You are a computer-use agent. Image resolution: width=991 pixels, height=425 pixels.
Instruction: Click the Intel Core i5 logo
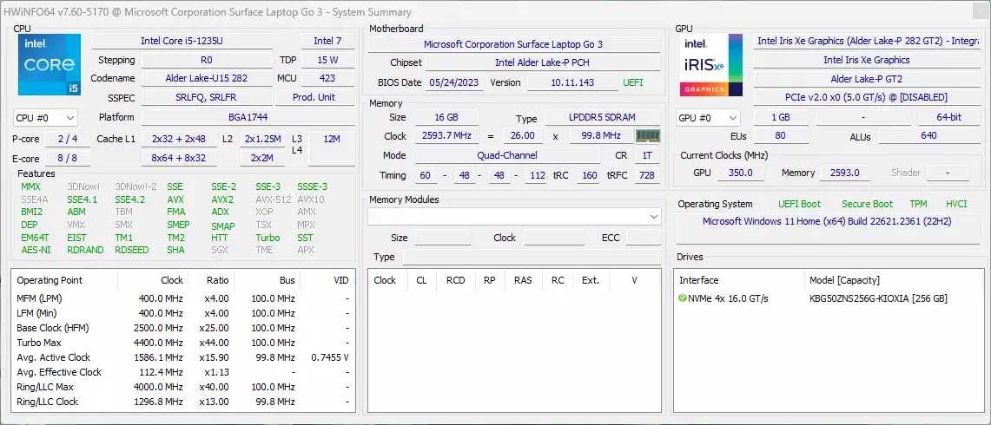pyautogui.click(x=50, y=64)
